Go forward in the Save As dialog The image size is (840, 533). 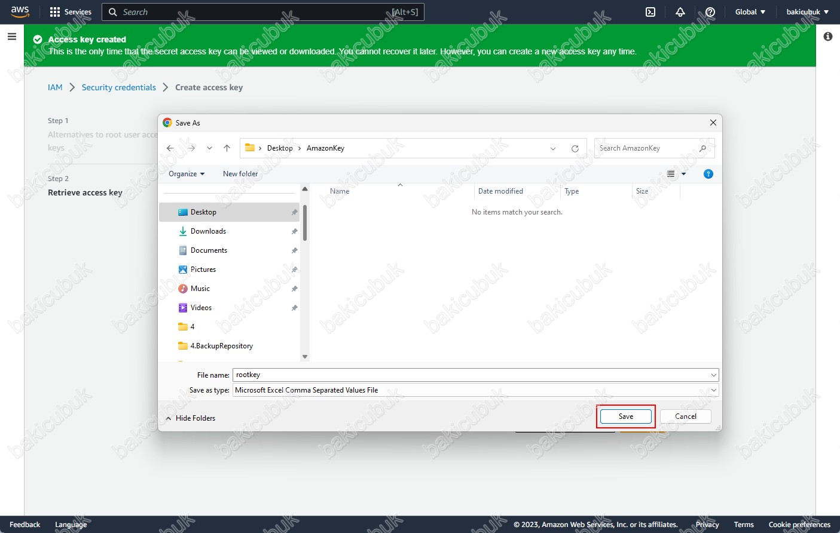click(191, 148)
